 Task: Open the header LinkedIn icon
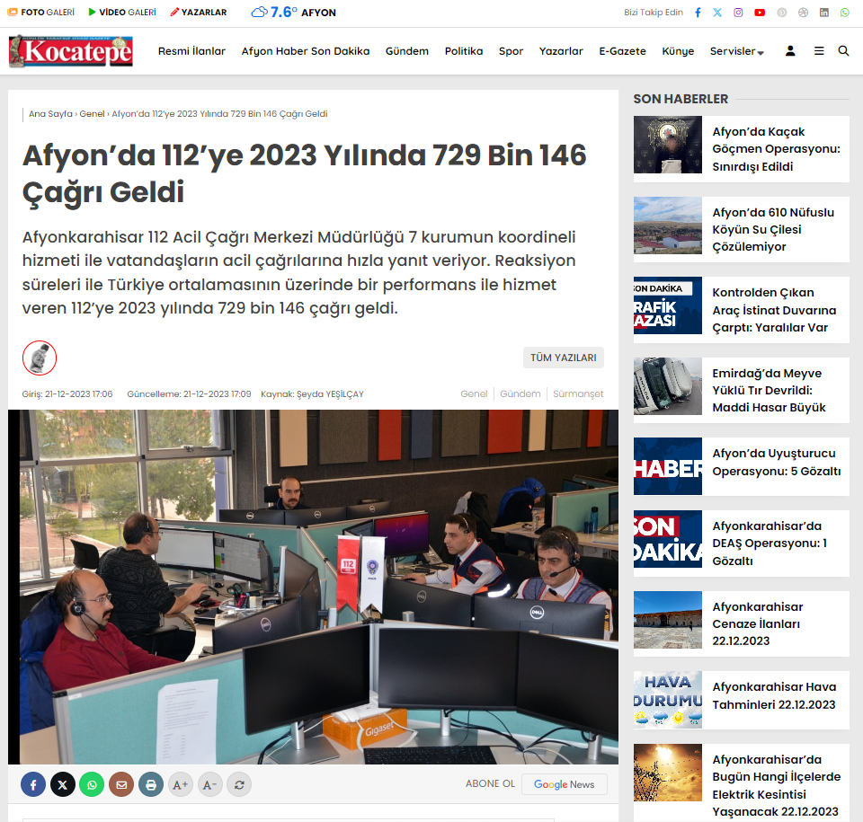tap(824, 13)
